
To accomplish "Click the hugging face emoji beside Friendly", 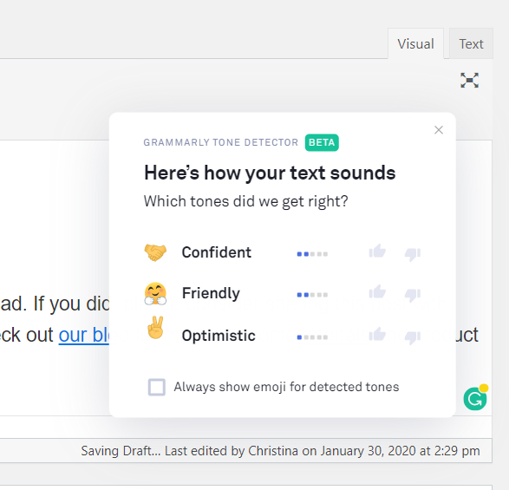I will click(x=155, y=293).
